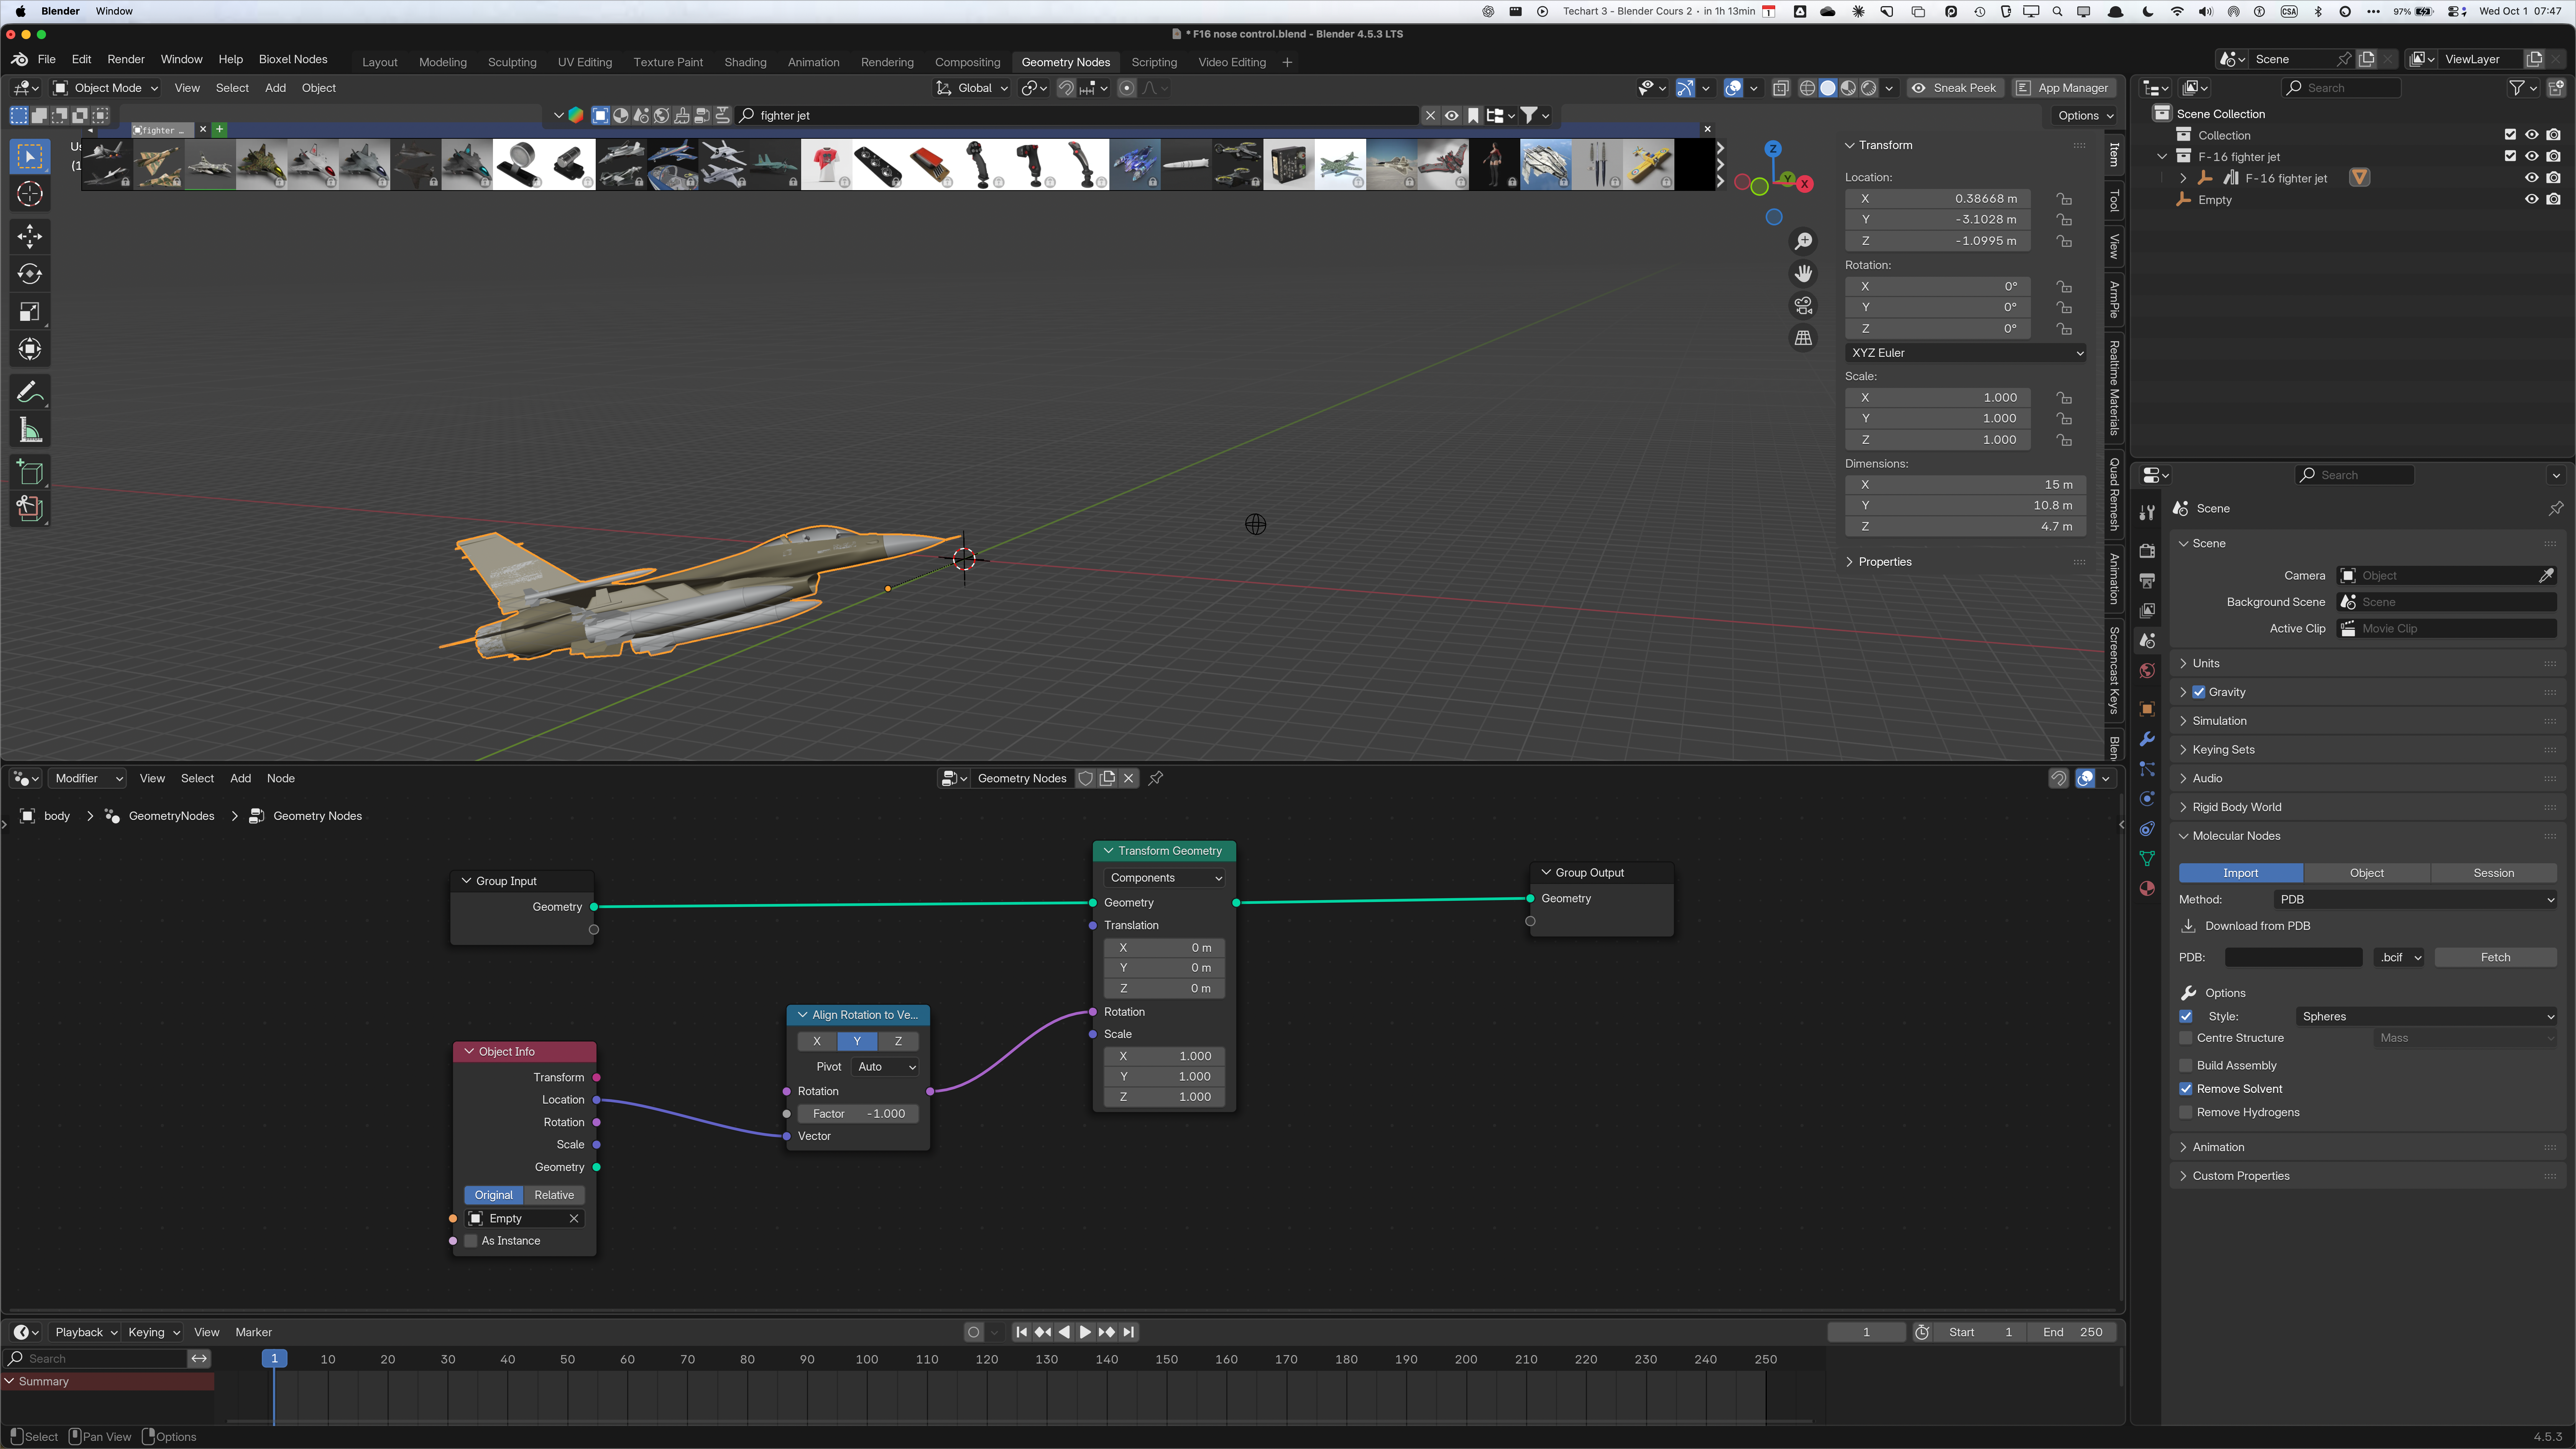Set alignment axis to Z on Align Rotation
This screenshot has height=1449, width=2576.
(898, 1041)
